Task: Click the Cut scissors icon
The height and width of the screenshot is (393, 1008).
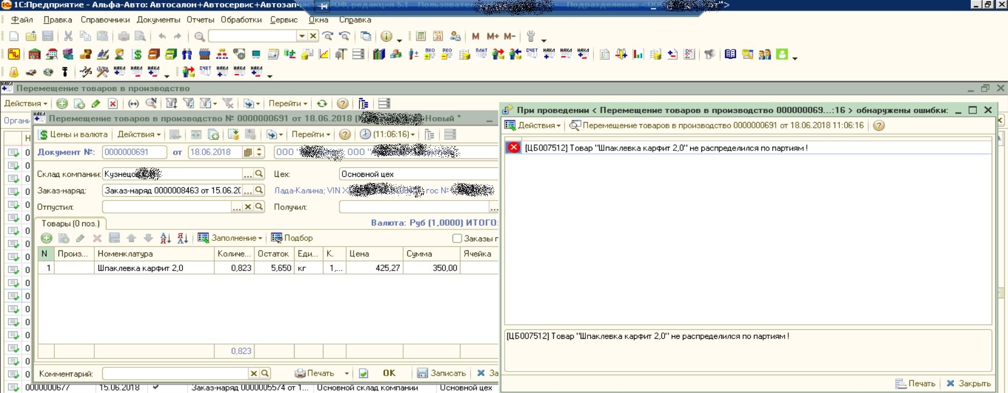Action: pos(68,36)
